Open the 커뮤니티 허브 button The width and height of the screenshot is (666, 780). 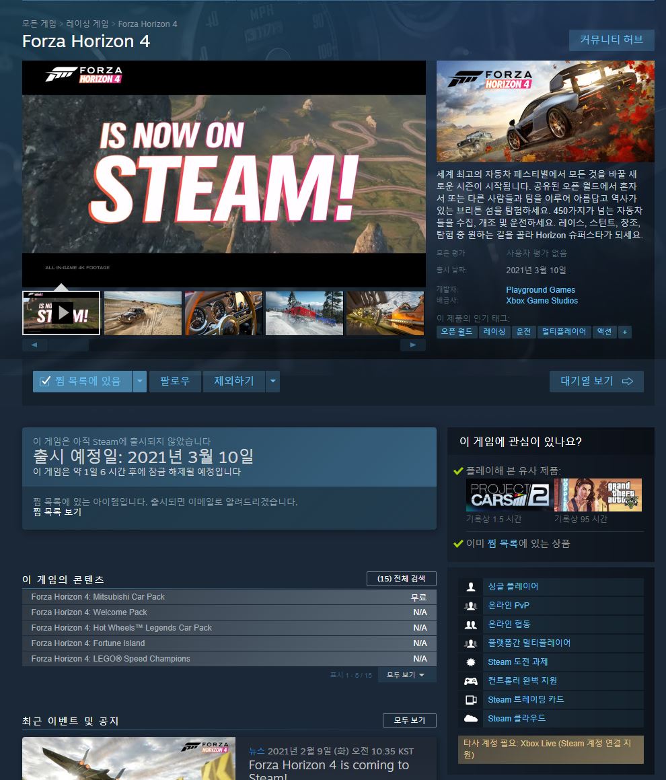point(611,40)
